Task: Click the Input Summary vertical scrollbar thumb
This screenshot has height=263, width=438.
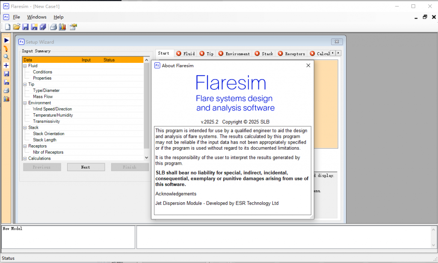Action: [147, 106]
